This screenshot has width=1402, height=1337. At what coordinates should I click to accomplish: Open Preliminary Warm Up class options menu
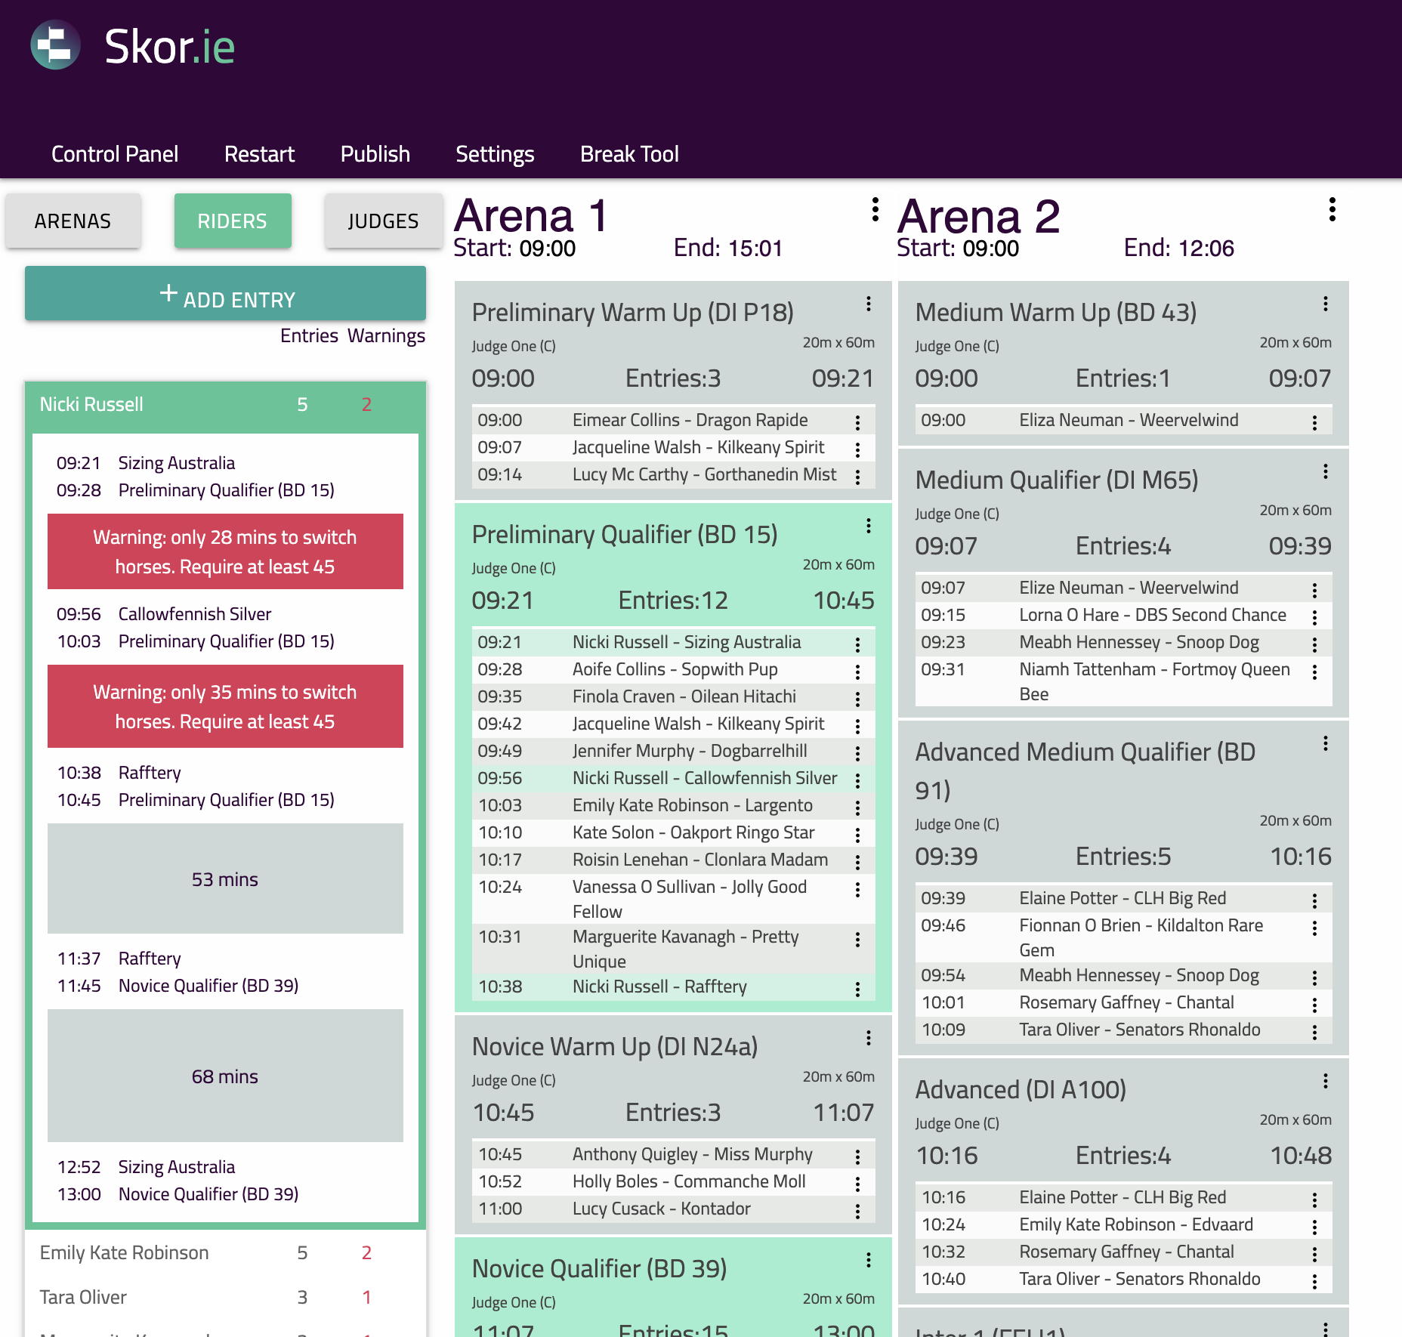pyautogui.click(x=869, y=304)
